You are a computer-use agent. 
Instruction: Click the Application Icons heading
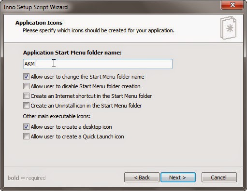pyautogui.click(x=39, y=23)
